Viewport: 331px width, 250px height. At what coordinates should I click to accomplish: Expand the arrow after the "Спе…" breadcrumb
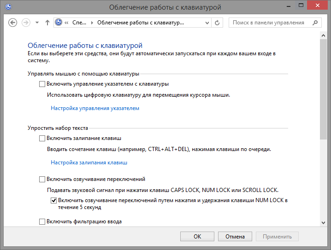tap(91, 23)
